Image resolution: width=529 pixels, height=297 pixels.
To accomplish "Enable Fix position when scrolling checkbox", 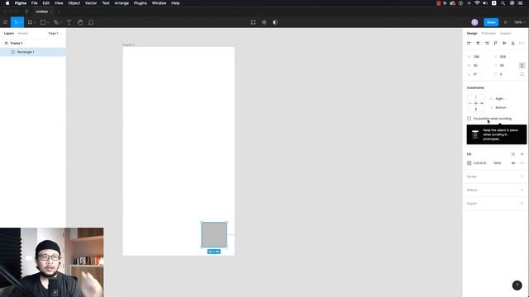I will [x=469, y=119].
